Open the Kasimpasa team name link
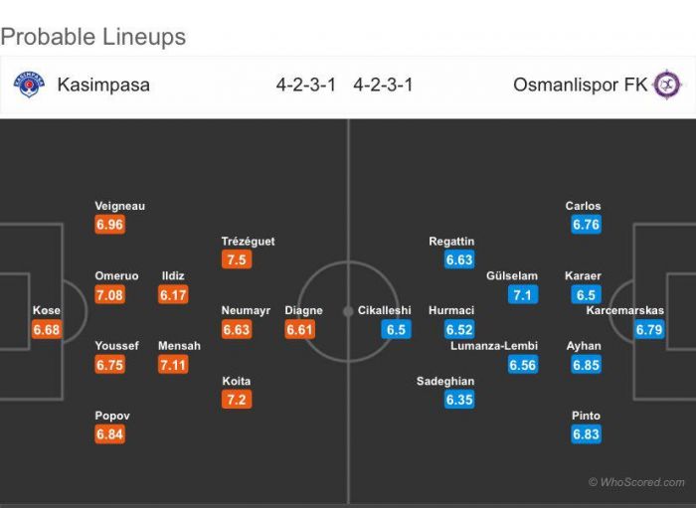This screenshot has height=508, width=696. pos(103,85)
